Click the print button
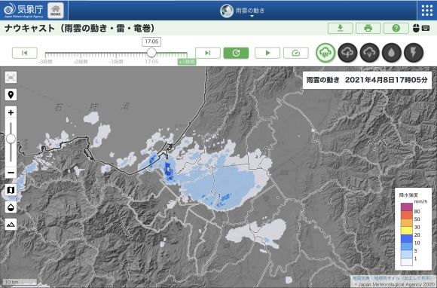The height and width of the screenshot is (288, 437). pos(368,28)
